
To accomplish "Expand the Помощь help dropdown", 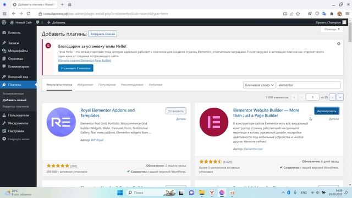I will coord(332,29).
